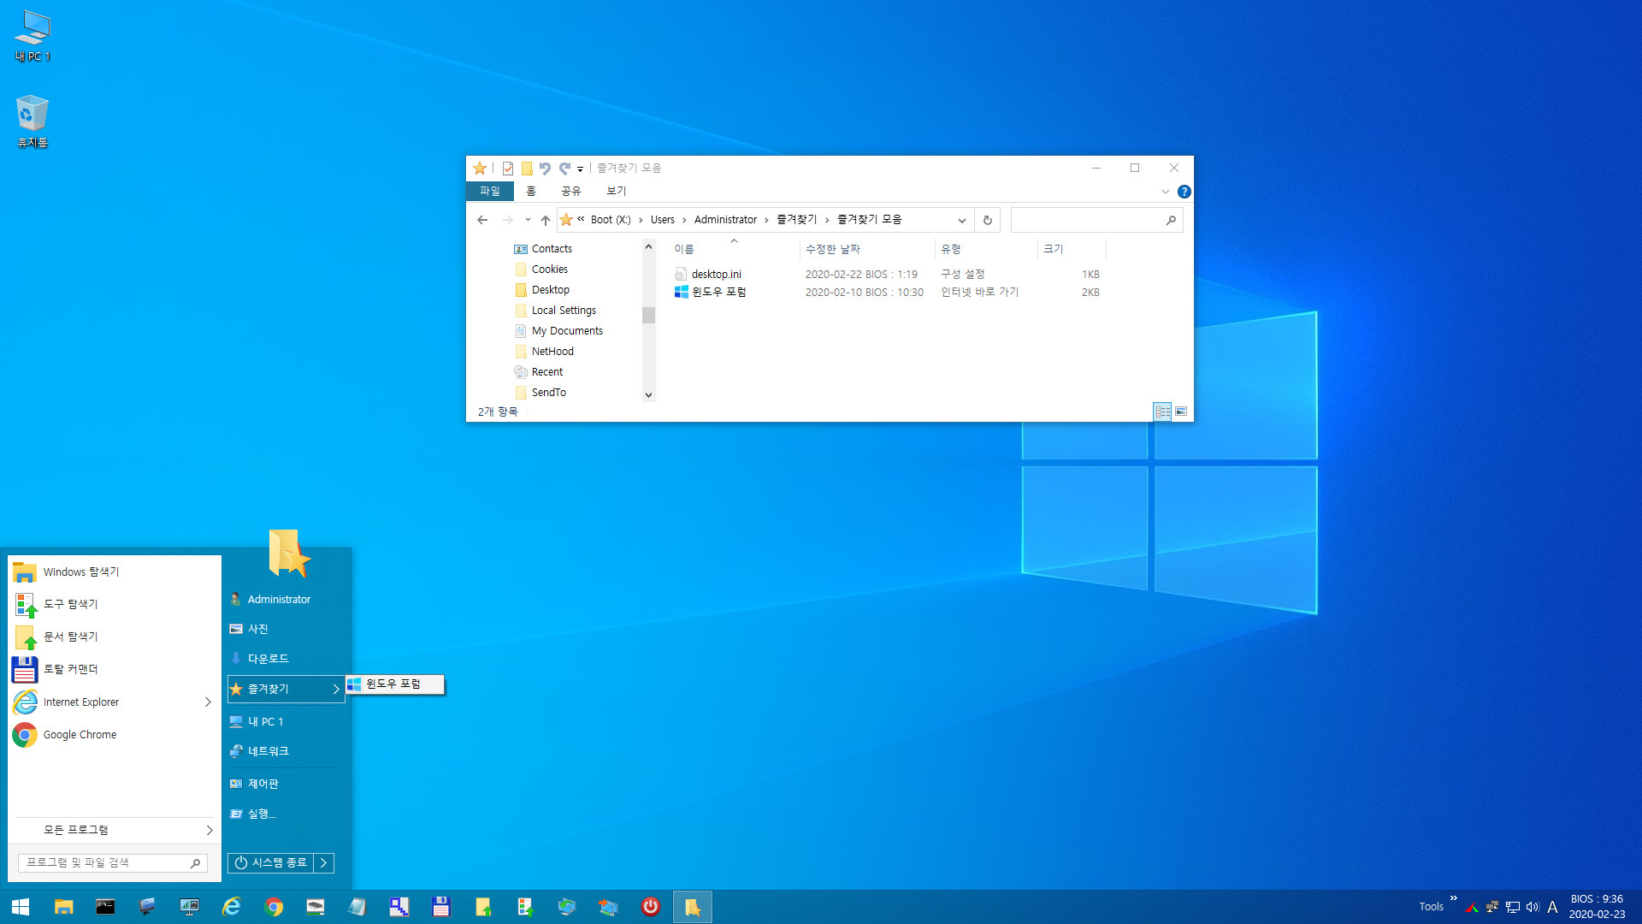Select 윈도우 포럼 shortcut in file list

pyautogui.click(x=718, y=293)
